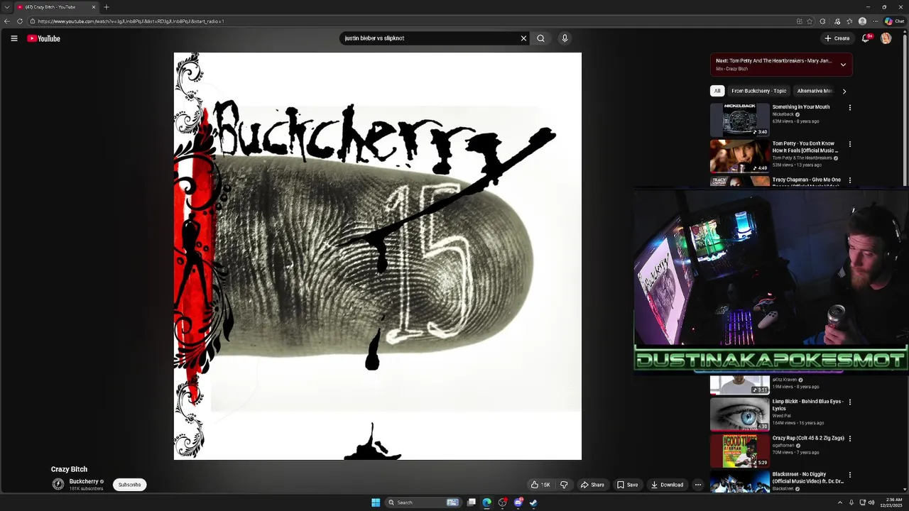
Task: Open more actions ellipsis under the video
Action: pos(697,485)
